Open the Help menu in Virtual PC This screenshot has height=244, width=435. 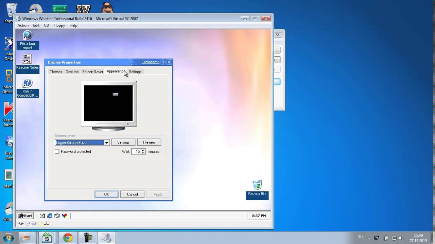coord(73,25)
